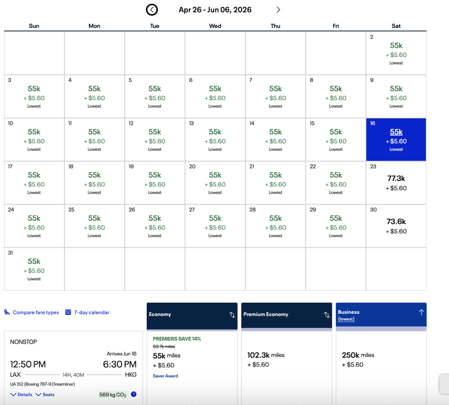Choose the 250k miles Business fare
Screen dimensions: 449x405
tap(358, 356)
